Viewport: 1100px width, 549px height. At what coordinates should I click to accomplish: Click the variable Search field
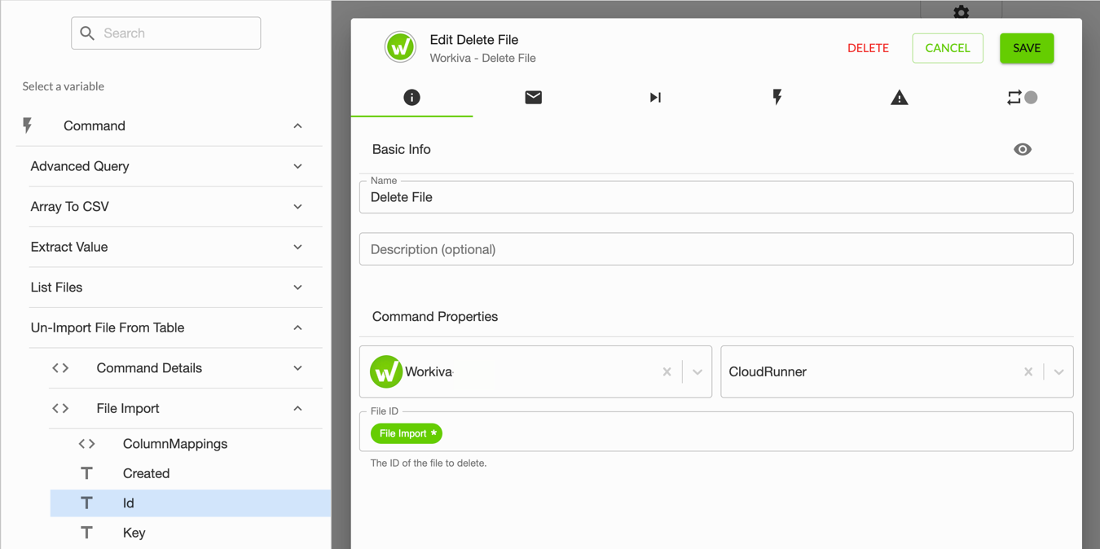(166, 33)
